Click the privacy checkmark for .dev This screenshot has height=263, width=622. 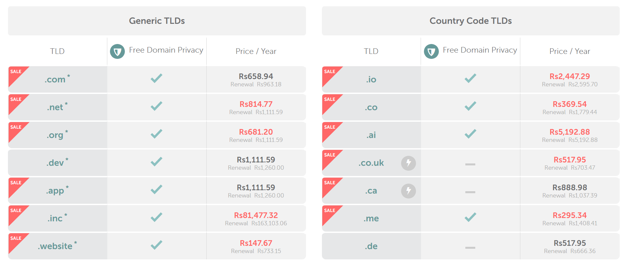(x=156, y=162)
